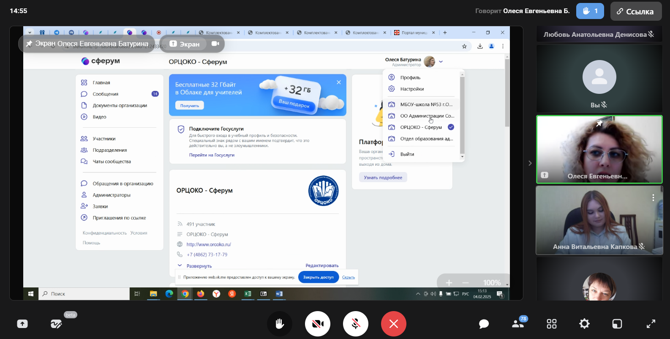The width and height of the screenshot is (670, 339).
Task: Open the participants list with 78 badge
Action: click(x=518, y=324)
